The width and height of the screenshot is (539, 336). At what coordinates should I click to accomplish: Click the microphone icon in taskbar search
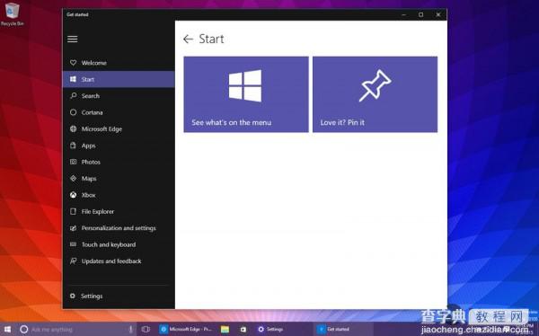pos(130,329)
